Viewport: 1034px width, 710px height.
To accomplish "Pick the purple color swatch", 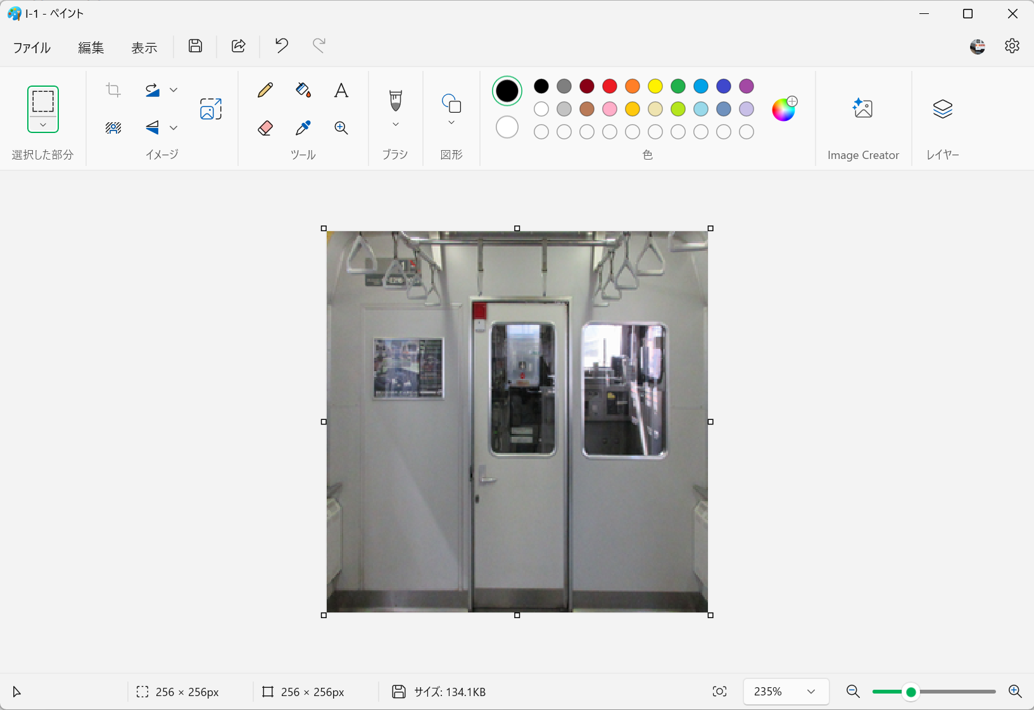I will pos(747,86).
